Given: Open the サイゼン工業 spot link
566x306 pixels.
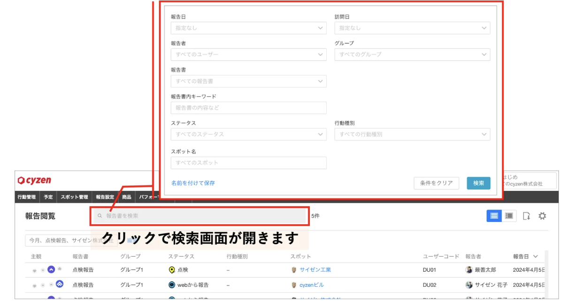Looking at the screenshot, I should [x=315, y=270].
